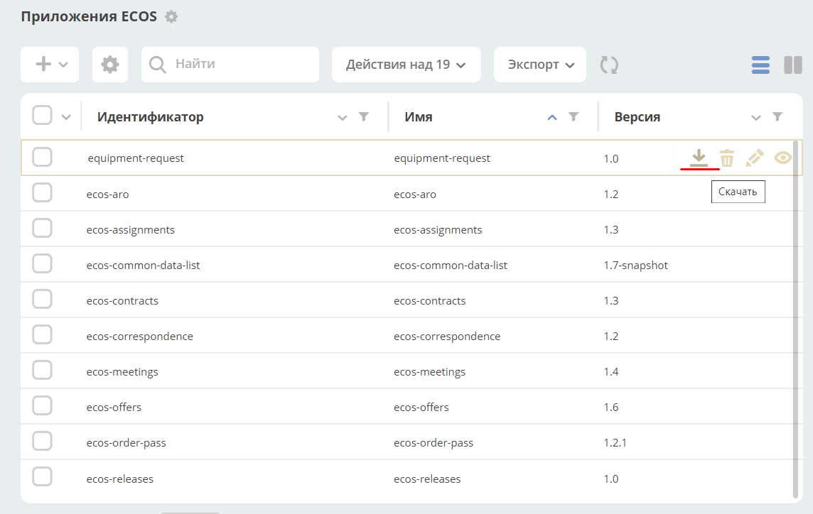The width and height of the screenshot is (813, 514).
Task: Check the ecos-offers row checkbox
Action: (42, 405)
